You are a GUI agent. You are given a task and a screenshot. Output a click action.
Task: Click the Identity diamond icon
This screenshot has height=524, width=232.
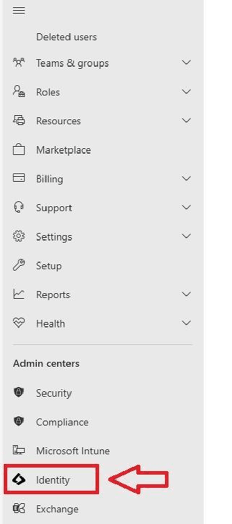click(x=19, y=480)
